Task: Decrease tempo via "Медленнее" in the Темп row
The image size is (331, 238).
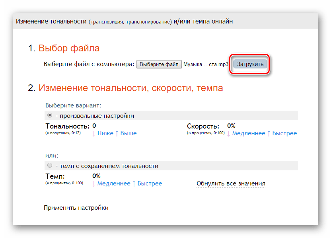Action: click(x=111, y=183)
